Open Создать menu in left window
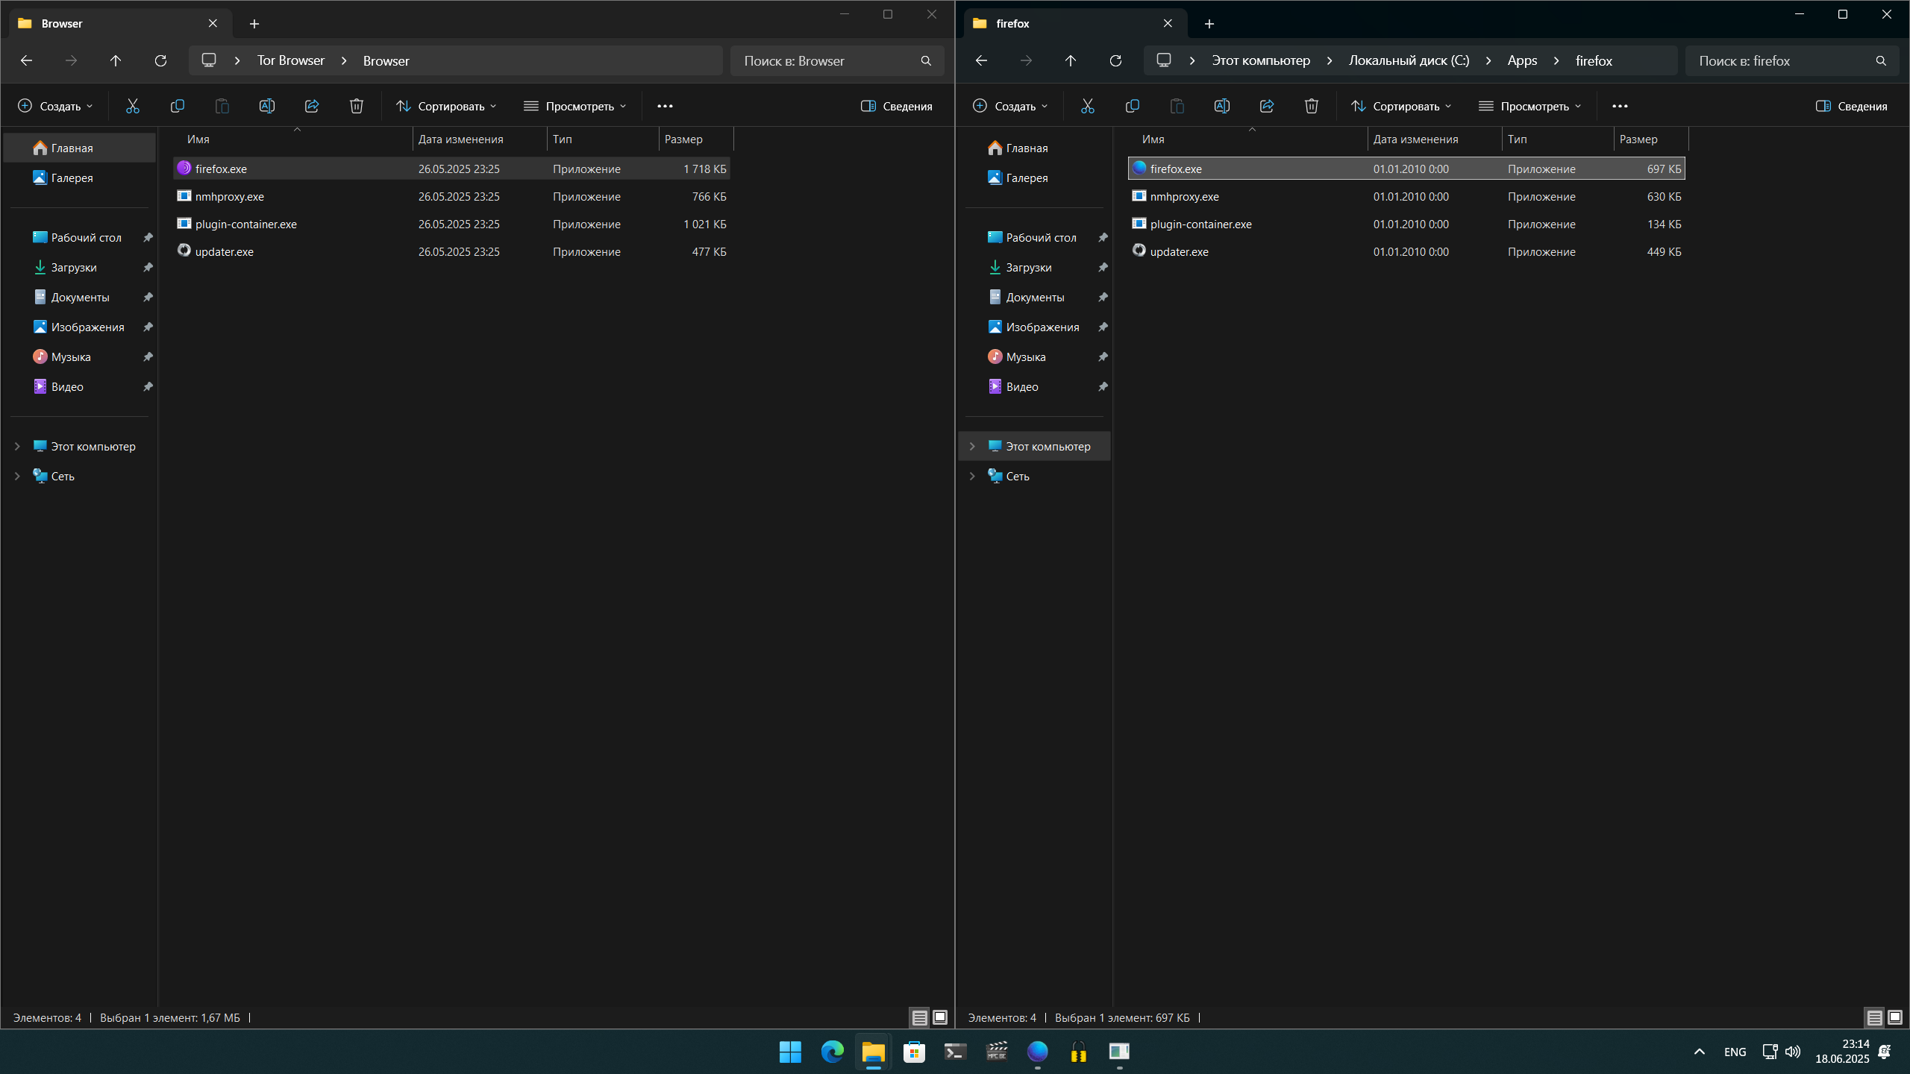The height and width of the screenshot is (1074, 1910). pos(56,106)
